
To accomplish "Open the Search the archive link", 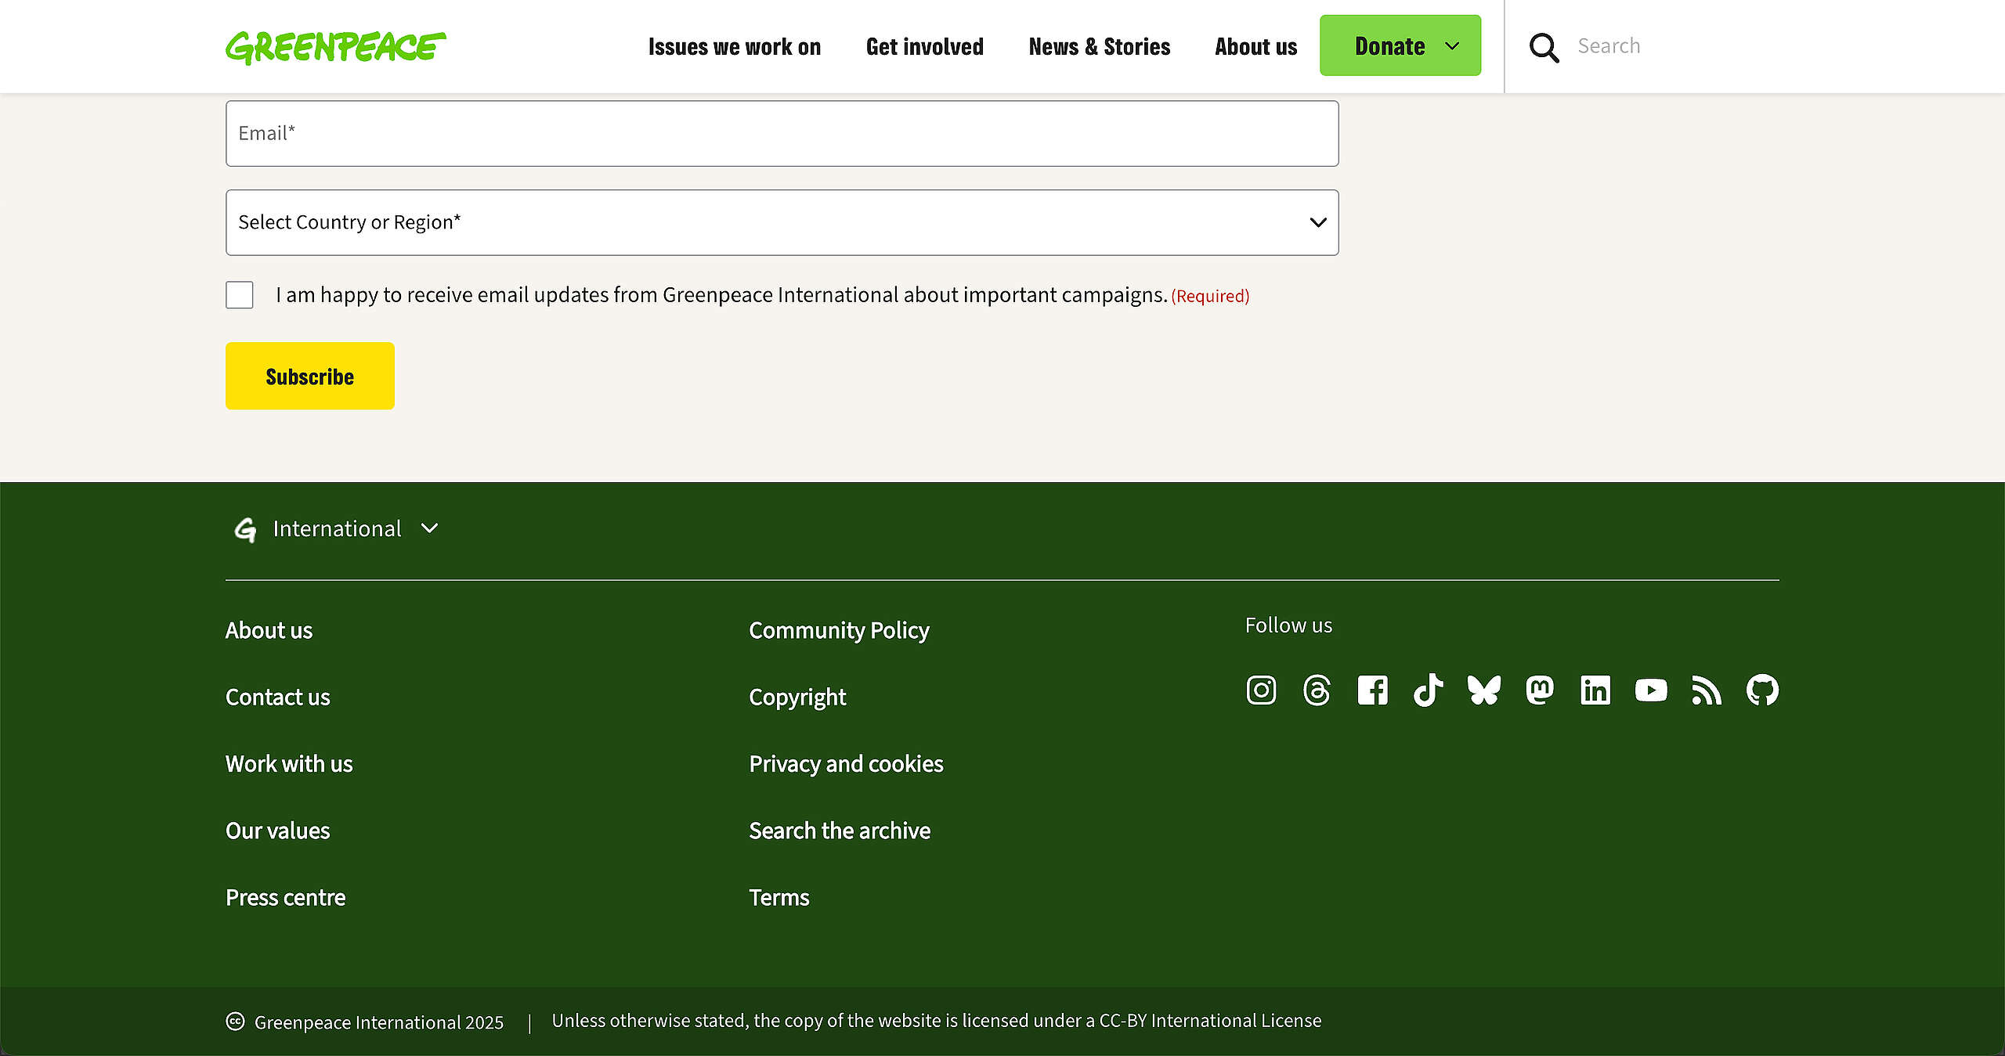I will pos(840,831).
